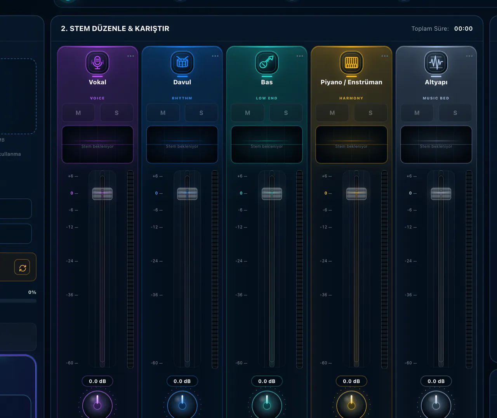
Task: Solo the Altyapı channel
Action: tap(455, 113)
